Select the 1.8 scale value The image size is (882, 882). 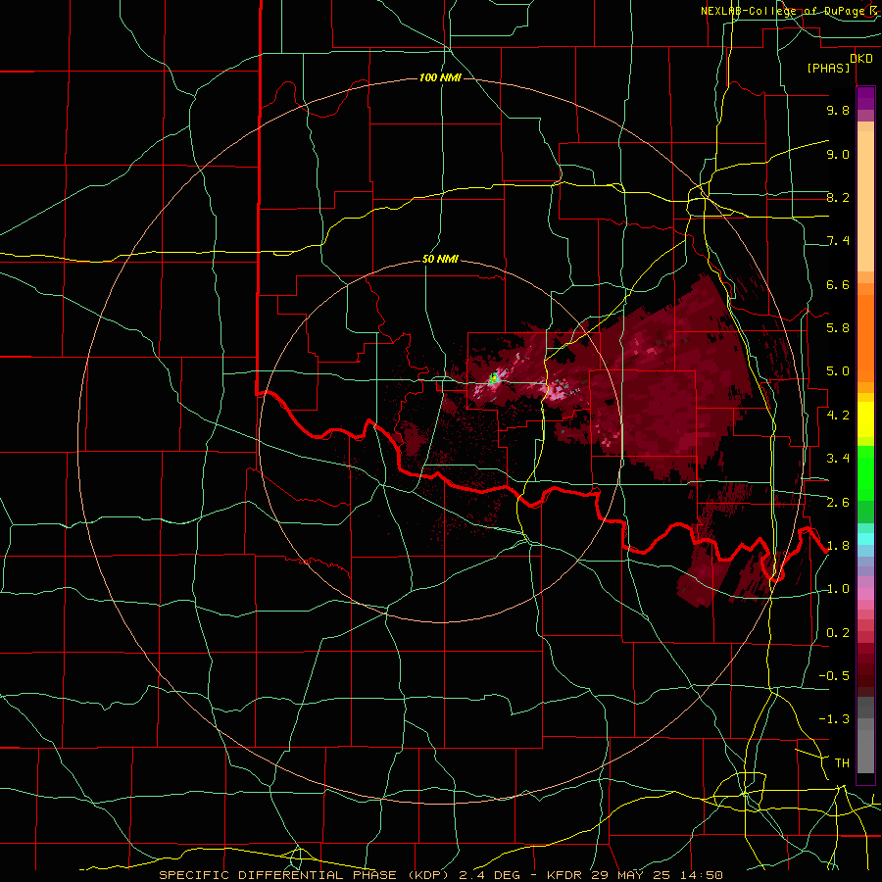pos(838,546)
